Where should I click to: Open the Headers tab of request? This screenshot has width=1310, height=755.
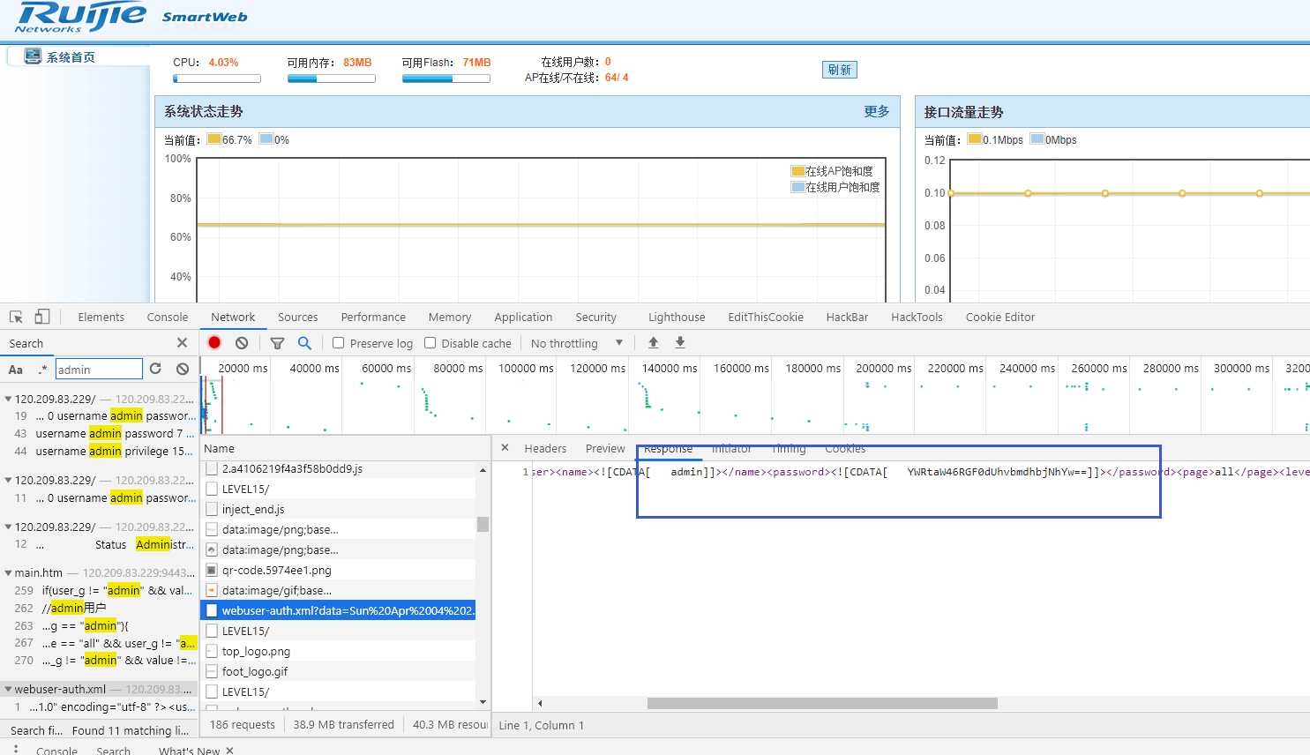coord(545,449)
